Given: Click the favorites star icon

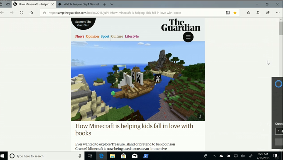Looking at the screenshot, I should pyautogui.click(x=235, y=13).
